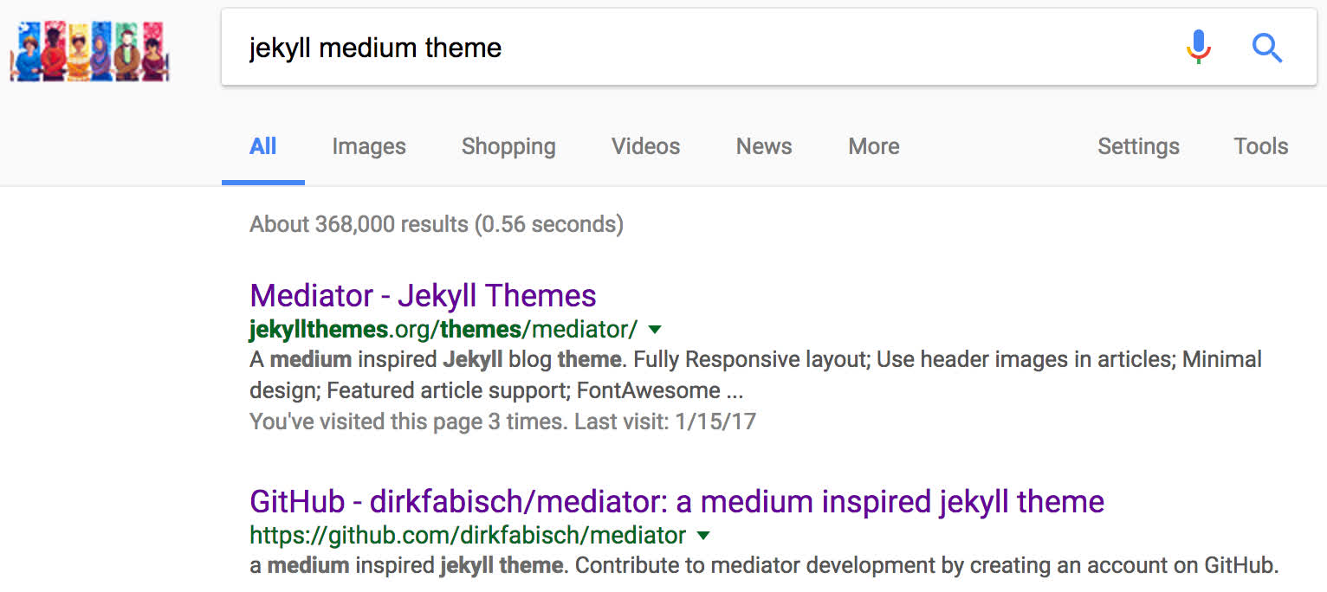
Task: Click the magnifying glass search icon
Action: point(1266,48)
